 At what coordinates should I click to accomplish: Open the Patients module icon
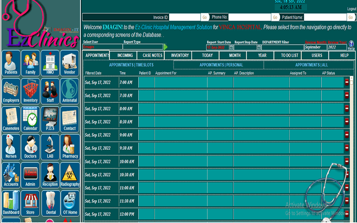[x=11, y=63]
